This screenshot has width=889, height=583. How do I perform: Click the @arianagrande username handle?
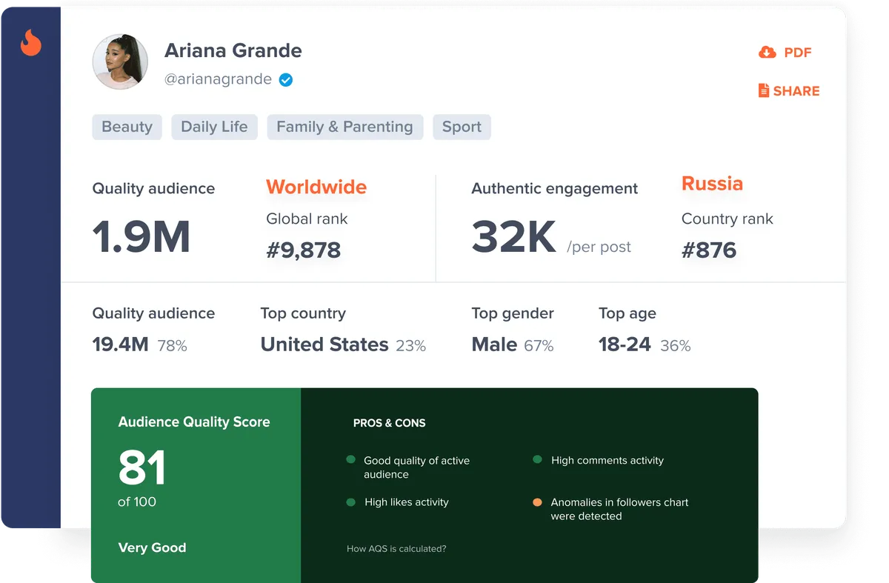pyautogui.click(x=218, y=79)
